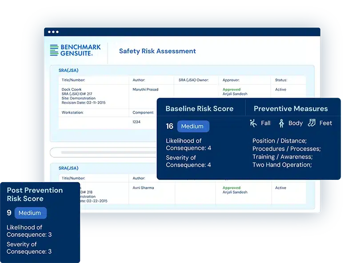349x263 pixels.
Task: Click post prevention Likelihood of Consequence: 3
Action: tap(29, 231)
